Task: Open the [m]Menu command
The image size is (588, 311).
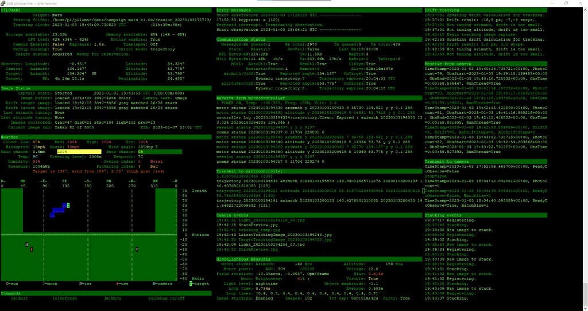Action: pos(113,298)
